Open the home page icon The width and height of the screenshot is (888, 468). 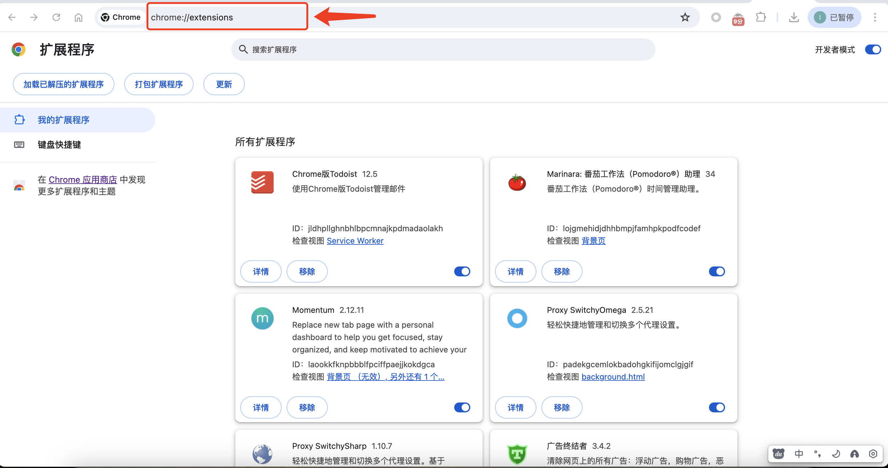(x=79, y=17)
